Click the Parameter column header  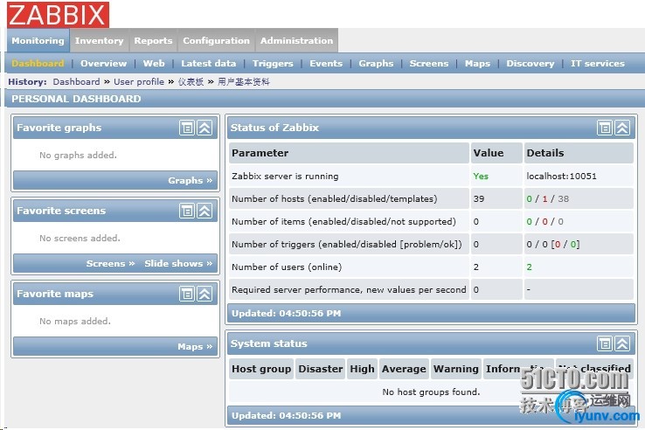coord(349,153)
